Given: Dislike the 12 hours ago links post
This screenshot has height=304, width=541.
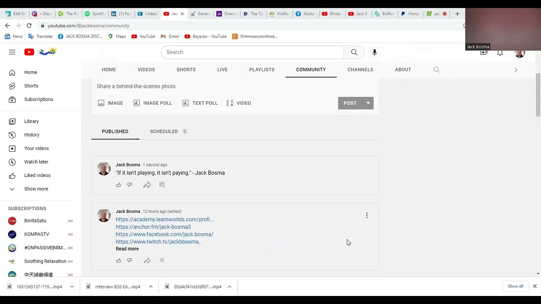Looking at the screenshot, I should [130, 261].
